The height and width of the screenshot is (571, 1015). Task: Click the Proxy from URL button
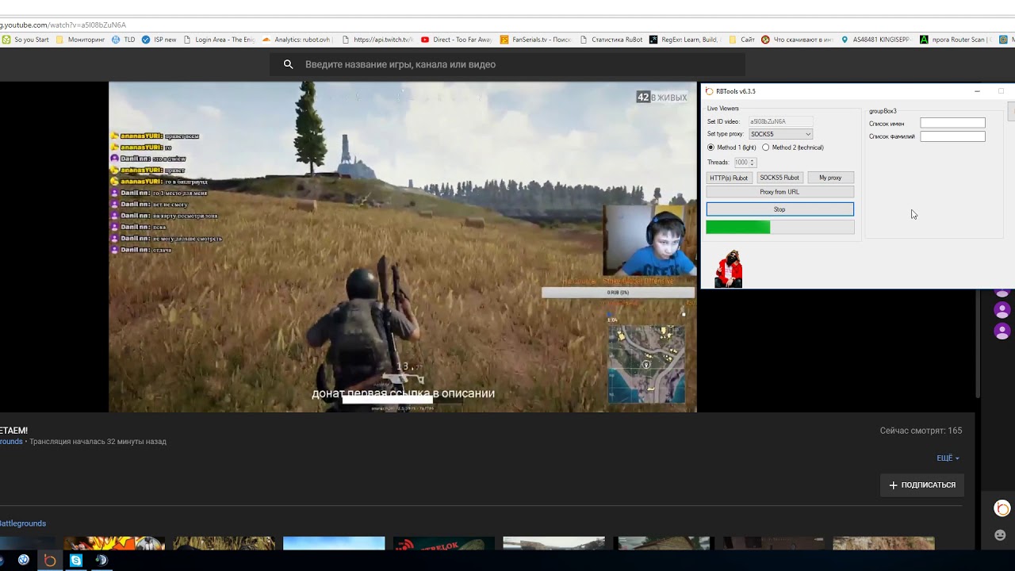[x=779, y=192]
